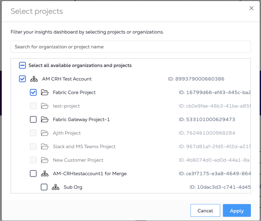The width and height of the screenshot is (261, 221).
Task: Click the Sub Org organization icon
Action: 55,187
